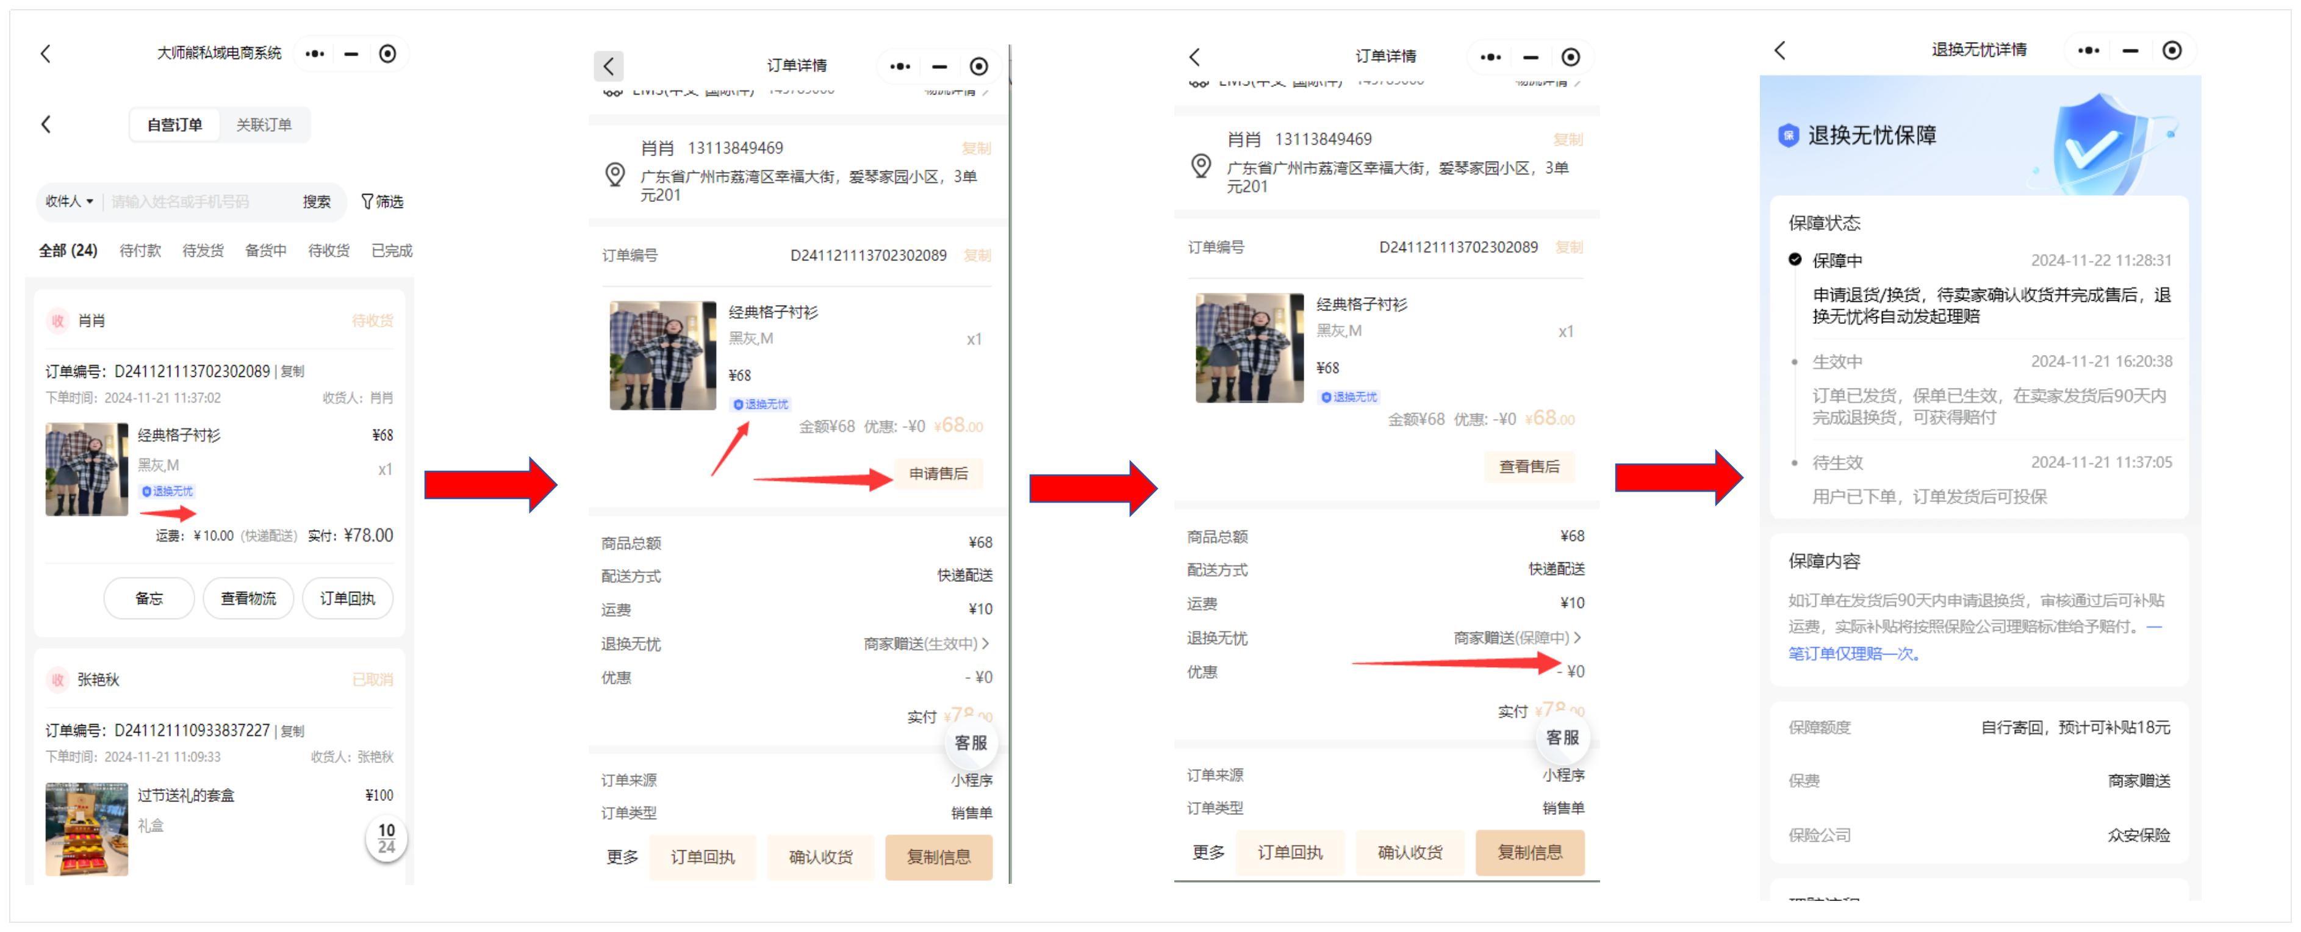Open the 收件人 search type dropdown
This screenshot has height=932, width=2301.
[70, 202]
